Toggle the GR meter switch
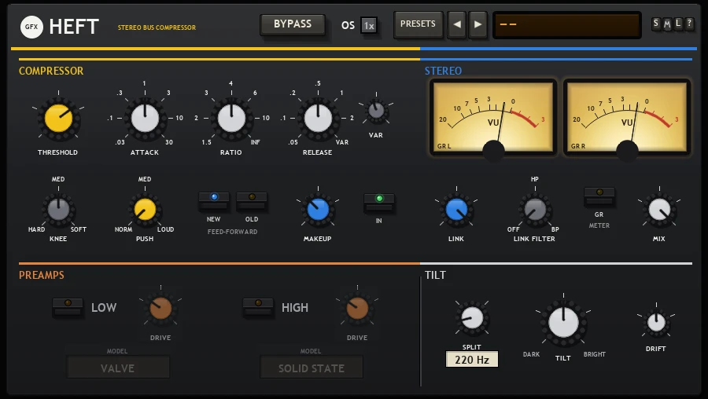Viewport: 708px width, 399px height. [x=599, y=197]
